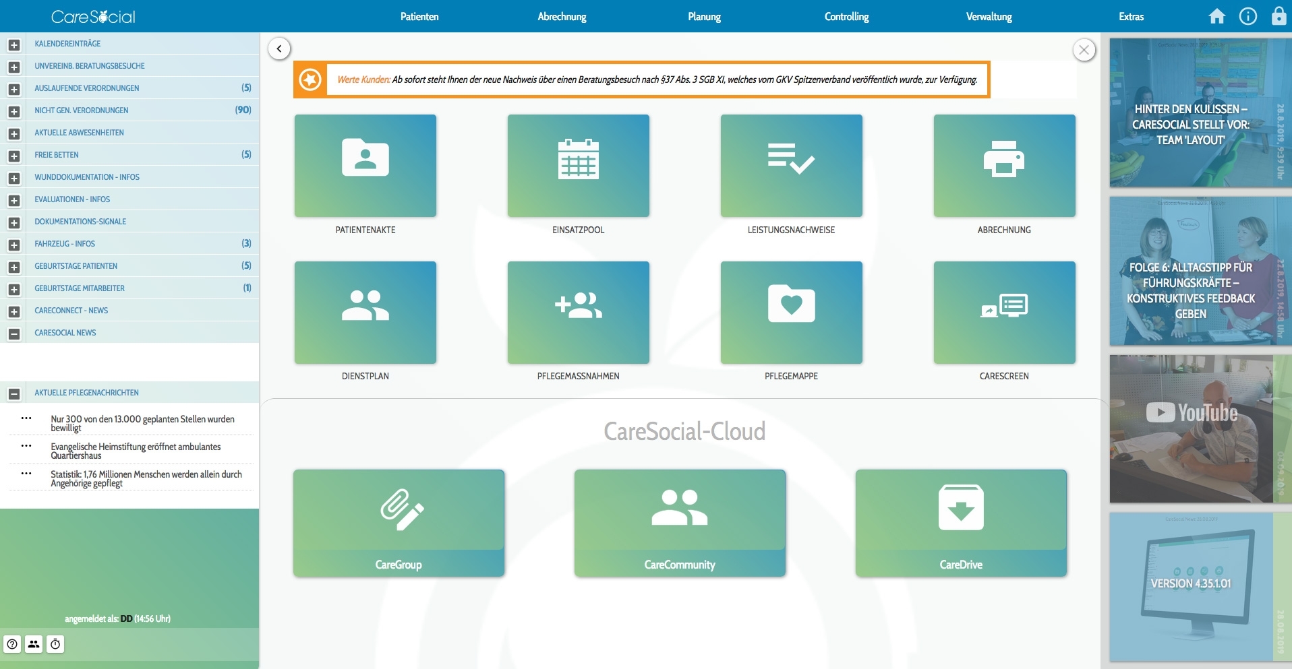The height and width of the screenshot is (669, 1292).
Task: Expand Geburtstage Mitarbeiter section
Action: tap(13, 290)
